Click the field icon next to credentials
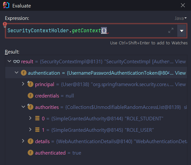 pyautogui.click(x=31, y=96)
